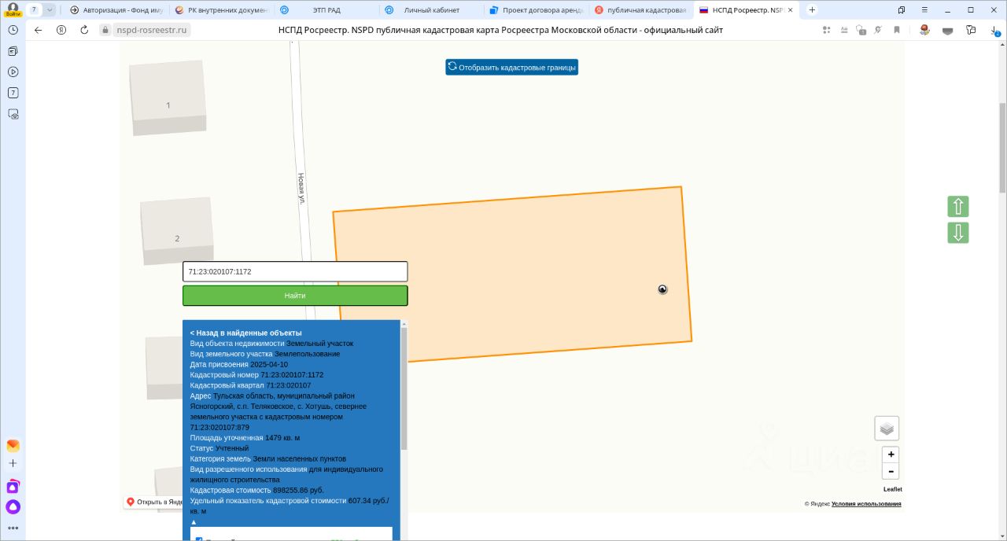
Task: Go back via Назад в найденные объекты
Action: (245, 333)
